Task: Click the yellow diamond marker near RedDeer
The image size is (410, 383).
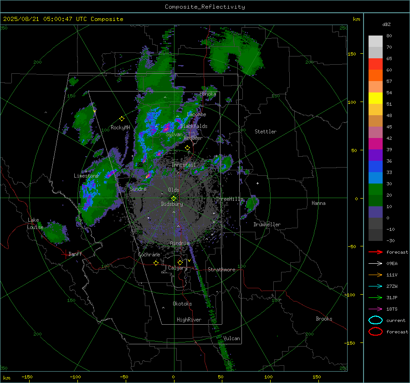Action: 187,148
